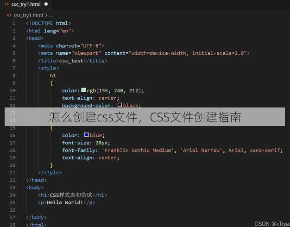Click the closing style tag
This screenshot has height=227, width=290.
point(50,173)
